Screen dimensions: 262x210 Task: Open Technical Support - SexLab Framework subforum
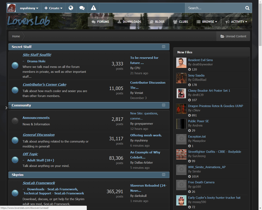pos(54,194)
